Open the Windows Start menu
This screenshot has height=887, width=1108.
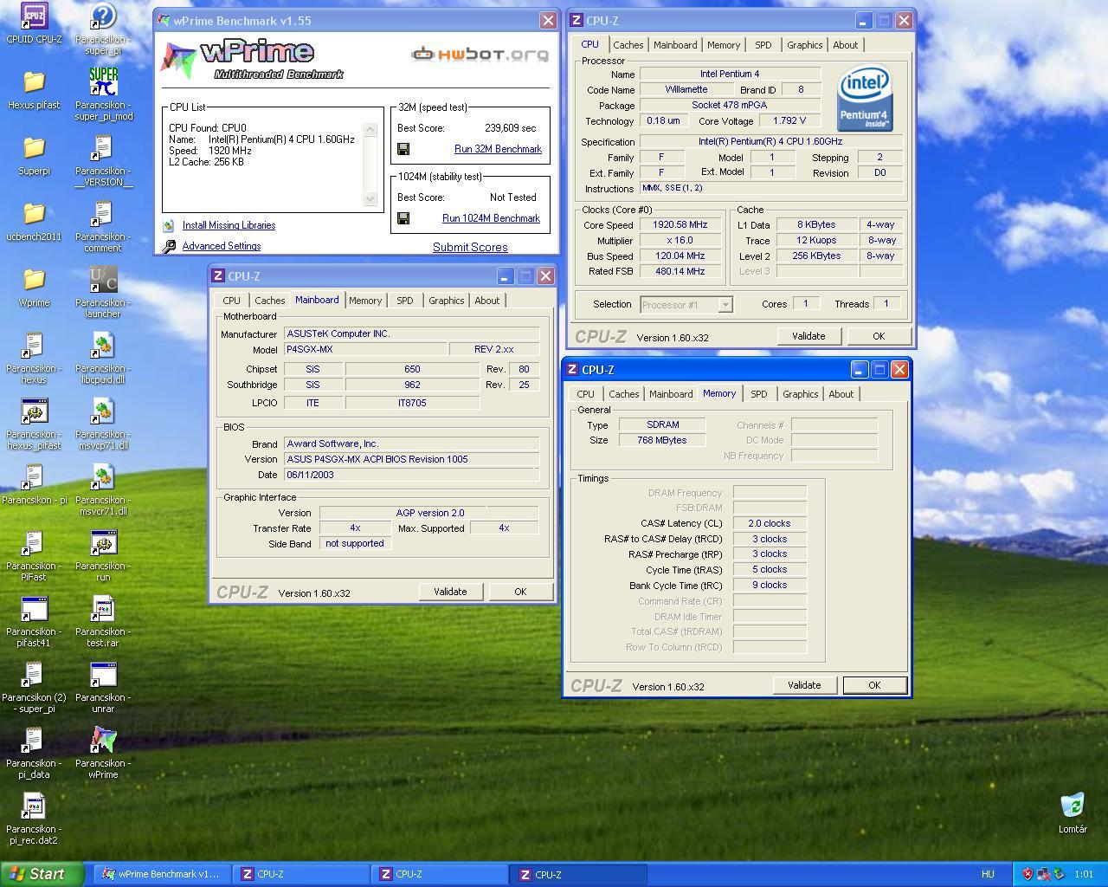tap(42, 874)
